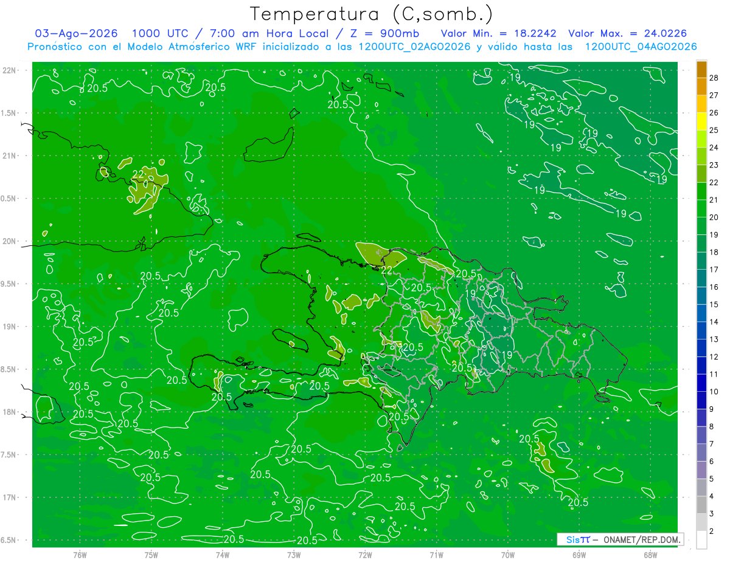Click the dark blue swatch between 10 and 11
Screen dimensions: 730x563
[x=701, y=383]
